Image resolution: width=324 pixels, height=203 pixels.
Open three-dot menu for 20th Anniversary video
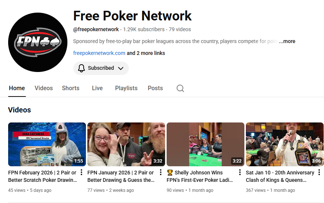coord(319,172)
